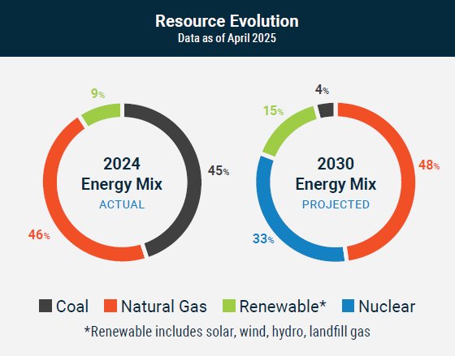Click the PROJECTED label
Screen dimensions: 455x356
point(336,204)
